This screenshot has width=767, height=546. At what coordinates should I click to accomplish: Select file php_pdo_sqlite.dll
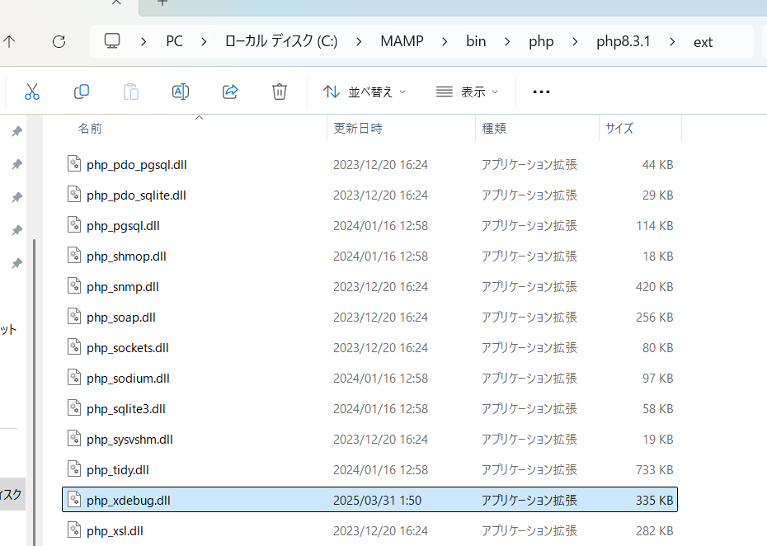[369, 195]
